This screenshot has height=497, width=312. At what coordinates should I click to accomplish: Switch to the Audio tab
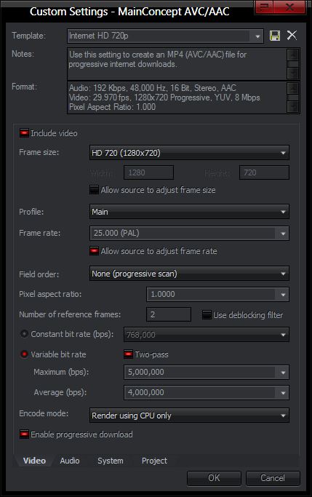[x=70, y=461]
